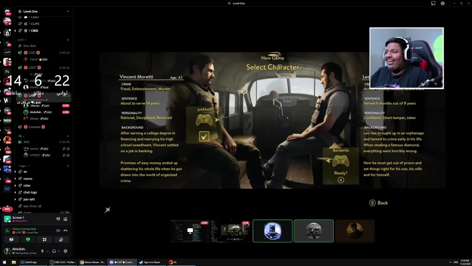472x266 pixels.
Task: Open File Explorer from taskbar
Action: pyautogui.click(x=14, y=262)
